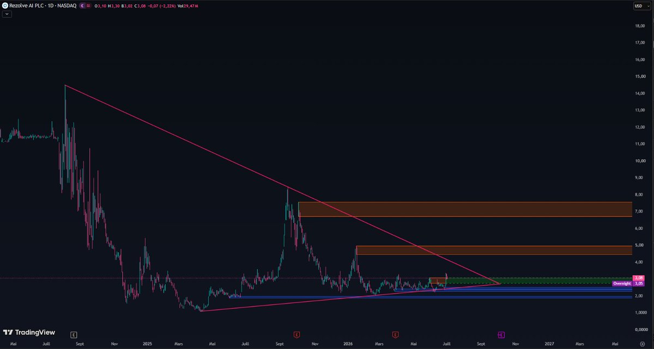Click the gray earnings marker near Sept 2024
The image size is (654, 349).
74,334
